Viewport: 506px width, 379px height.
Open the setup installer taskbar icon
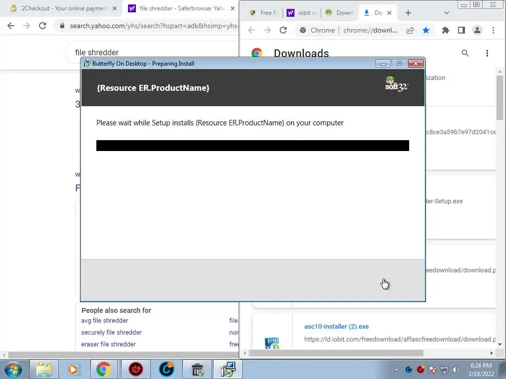(x=228, y=369)
